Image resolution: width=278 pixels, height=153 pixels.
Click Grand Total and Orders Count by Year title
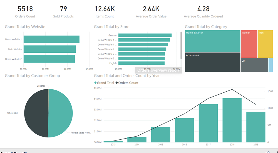tap(127, 76)
